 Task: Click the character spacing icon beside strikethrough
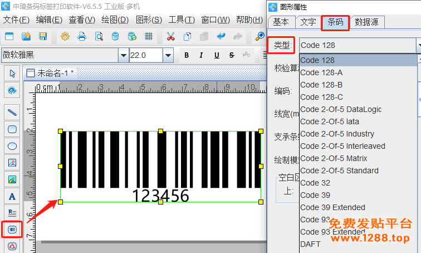click(246, 55)
